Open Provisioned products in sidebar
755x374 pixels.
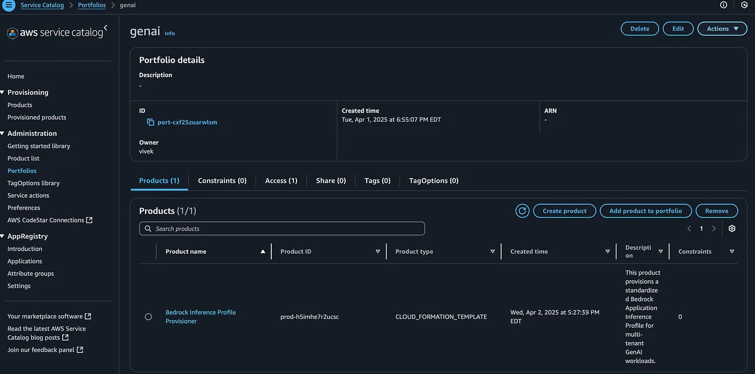(37, 117)
